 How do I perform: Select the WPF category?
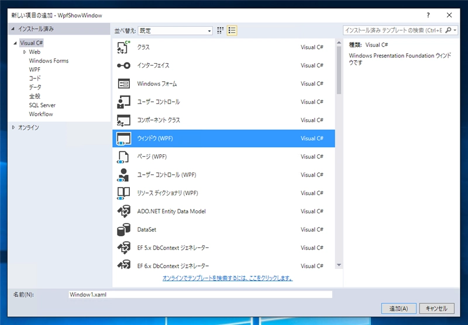point(35,70)
